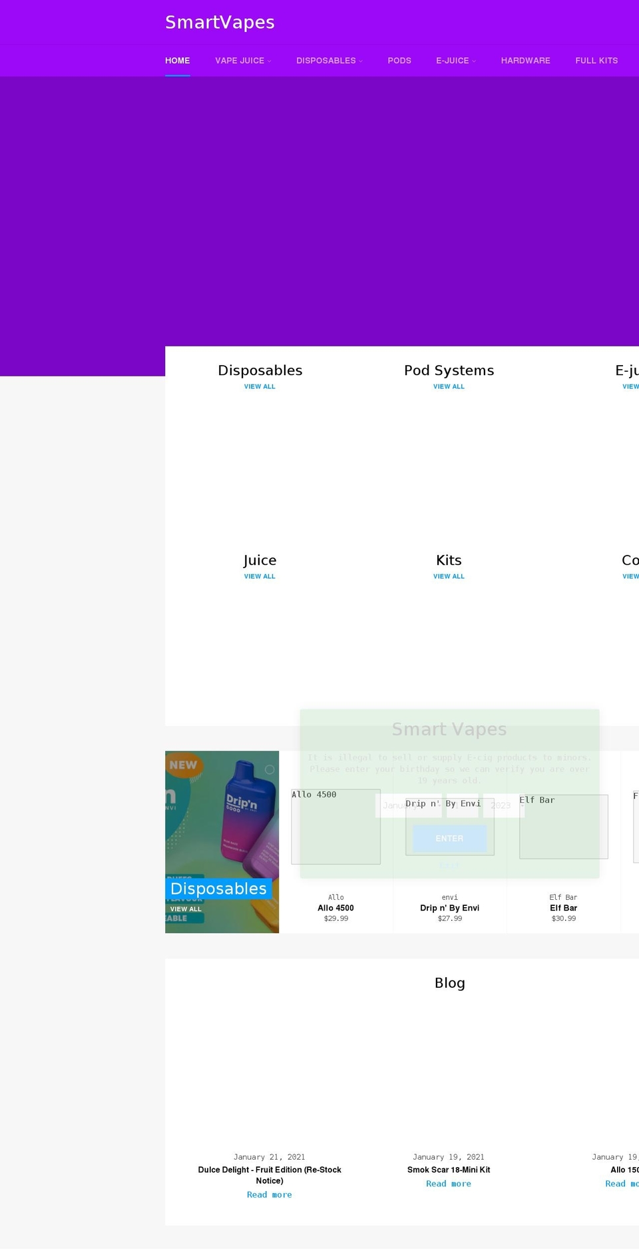
Task: Open the SmartVapes logo homepage link
Action: [220, 22]
